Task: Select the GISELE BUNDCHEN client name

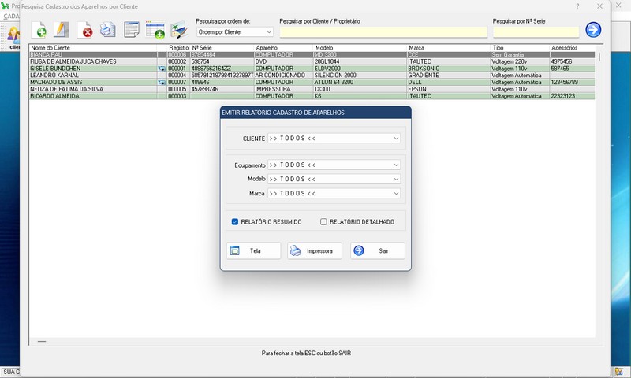Action: [x=55, y=69]
